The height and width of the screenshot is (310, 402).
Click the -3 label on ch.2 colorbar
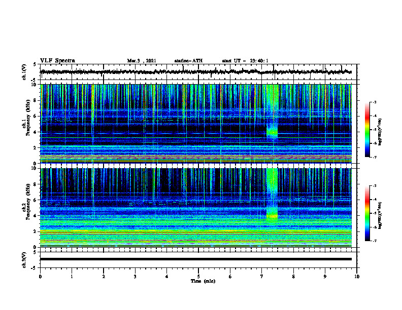[x=374, y=186]
